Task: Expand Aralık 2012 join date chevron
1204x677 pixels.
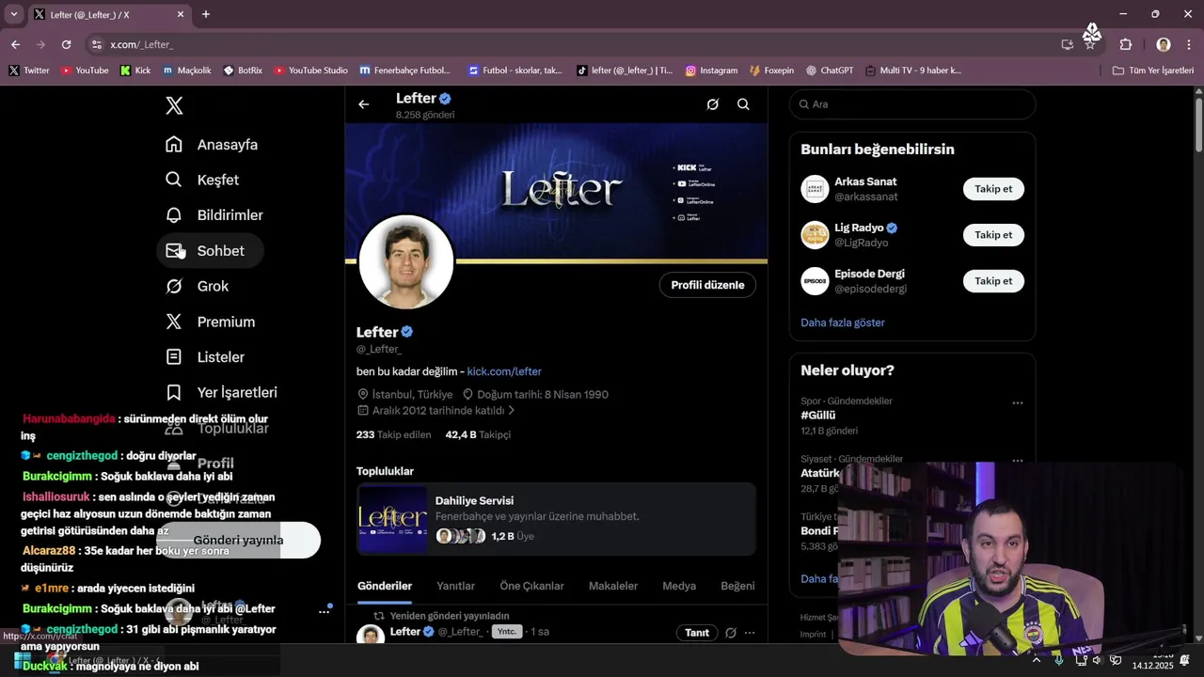Action: 512,411
